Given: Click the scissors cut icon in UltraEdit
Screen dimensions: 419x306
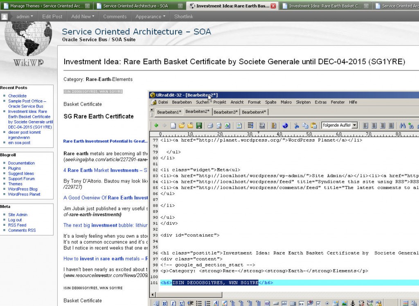Looking at the screenshot, I should click(x=296, y=125).
